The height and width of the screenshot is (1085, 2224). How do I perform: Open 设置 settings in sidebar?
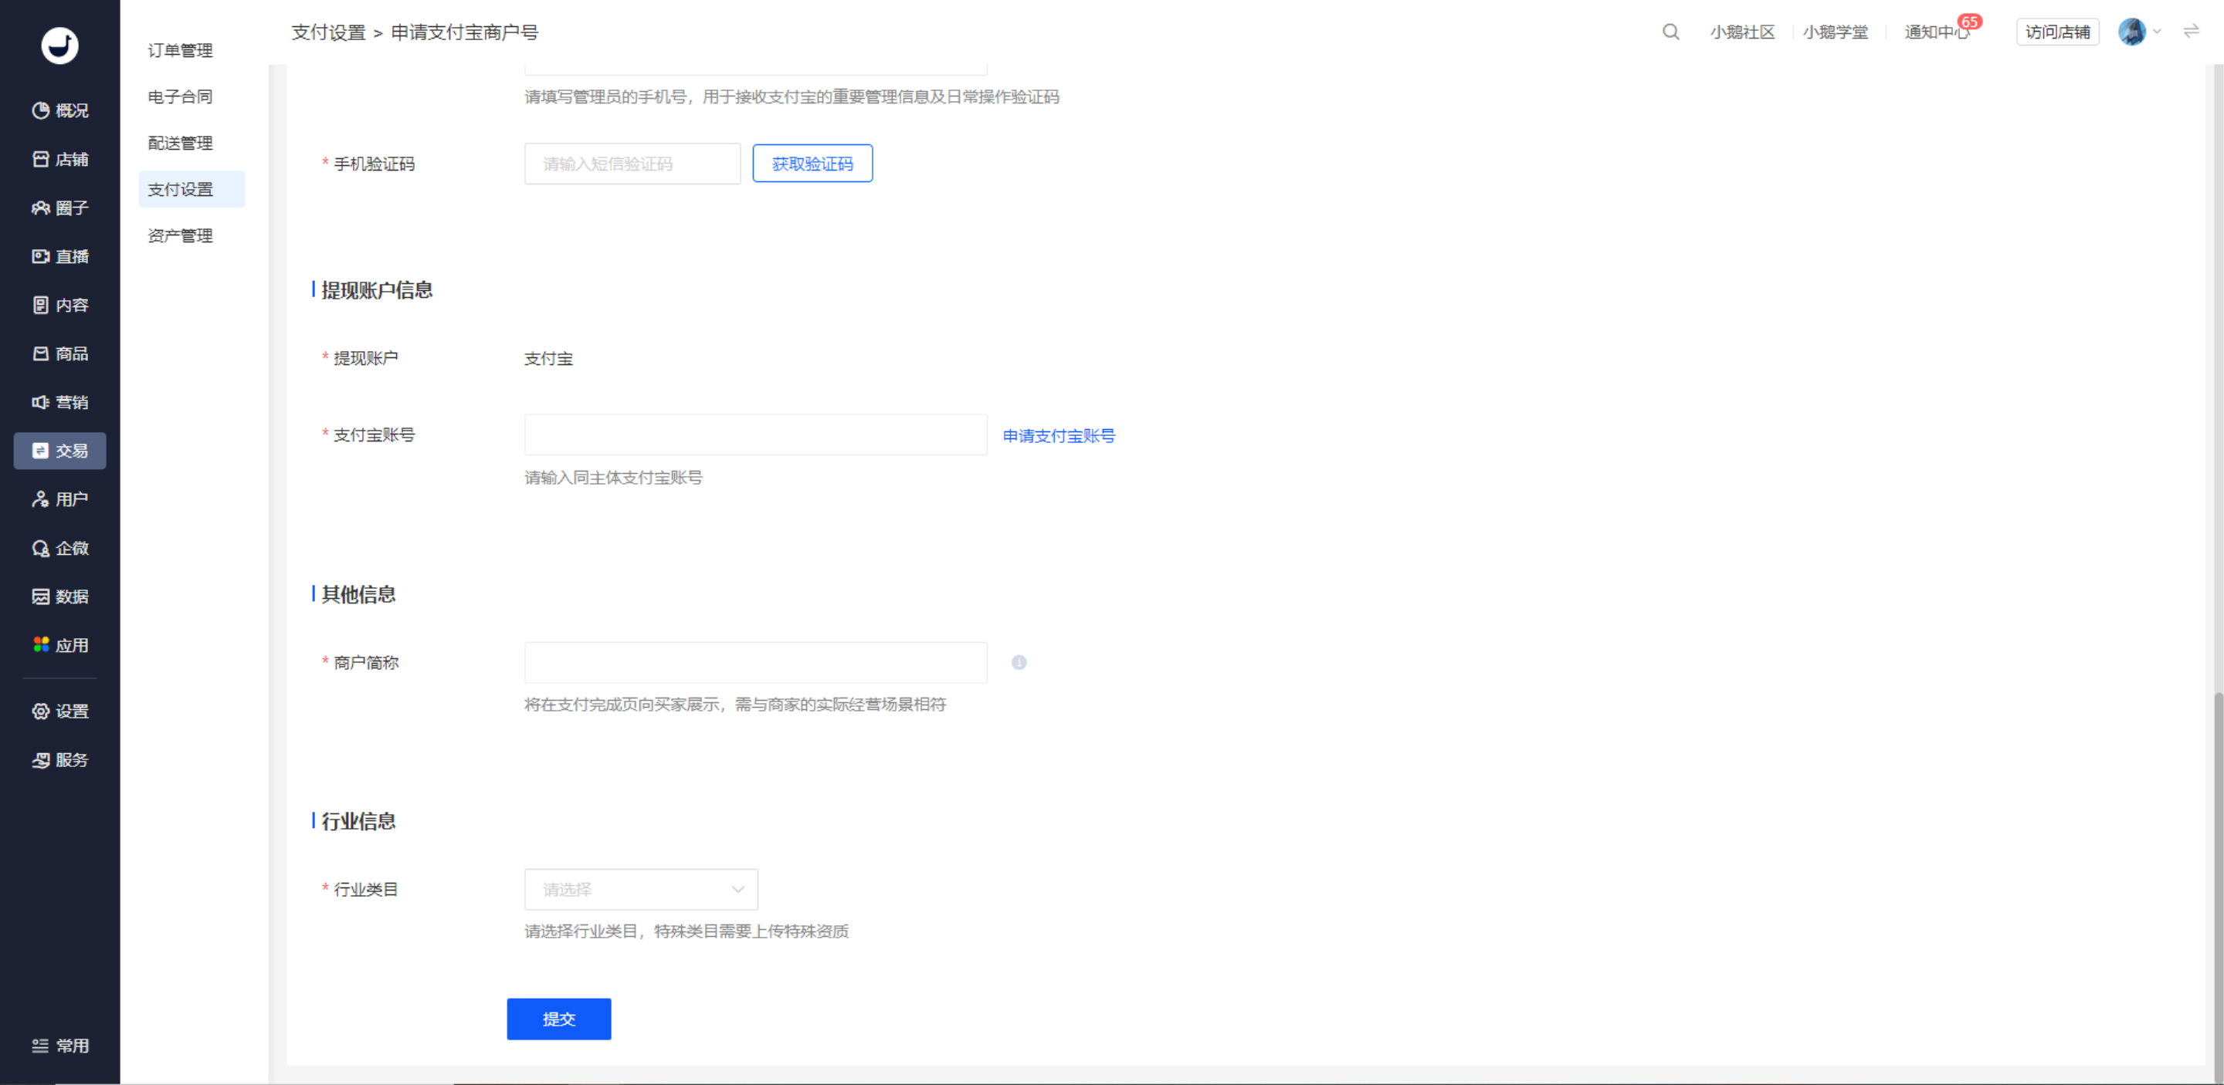59,711
